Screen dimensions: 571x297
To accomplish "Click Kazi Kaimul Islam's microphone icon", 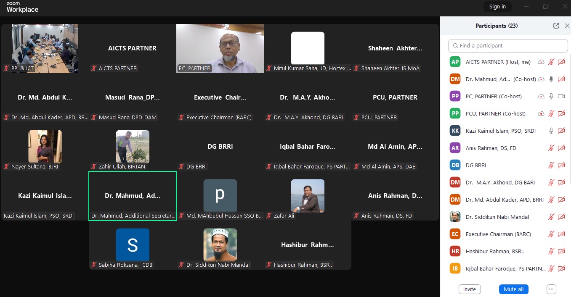I will click(551, 131).
